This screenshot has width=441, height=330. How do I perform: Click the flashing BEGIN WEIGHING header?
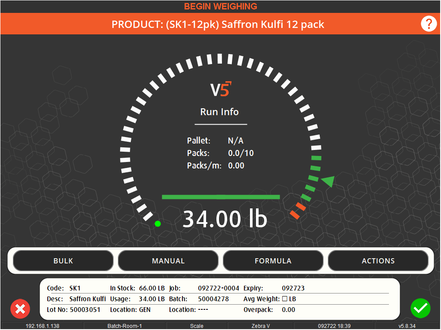[220, 6]
